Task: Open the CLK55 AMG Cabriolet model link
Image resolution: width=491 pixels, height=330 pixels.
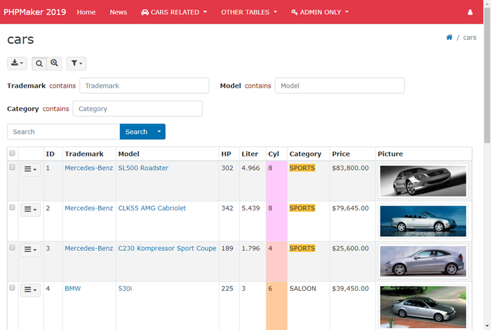Action: [152, 208]
